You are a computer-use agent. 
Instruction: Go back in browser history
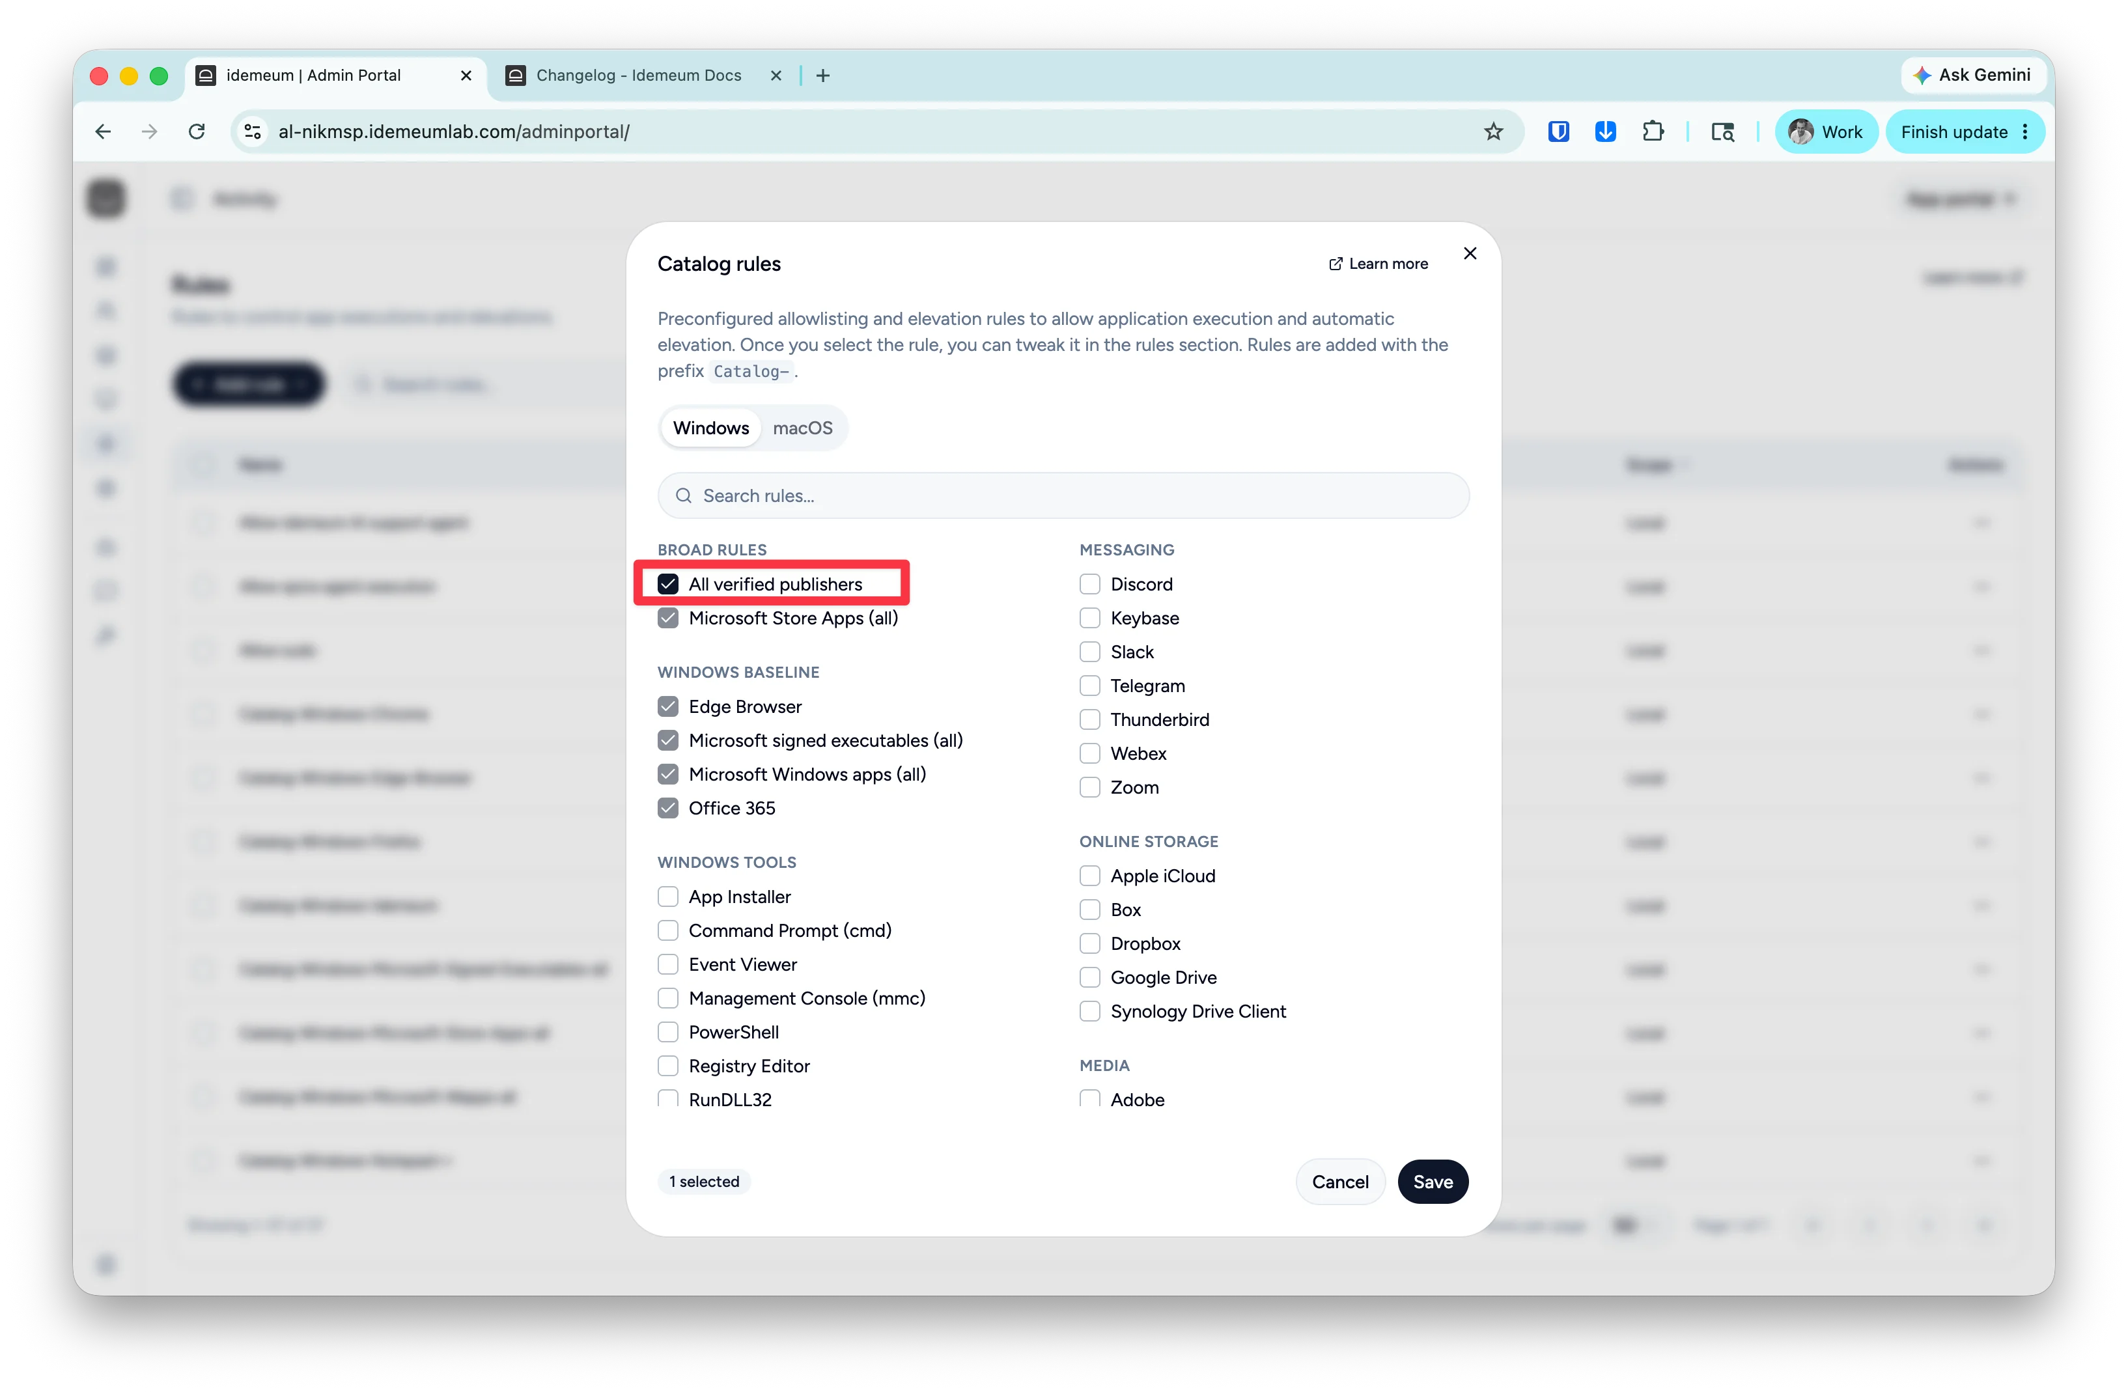[x=103, y=132]
